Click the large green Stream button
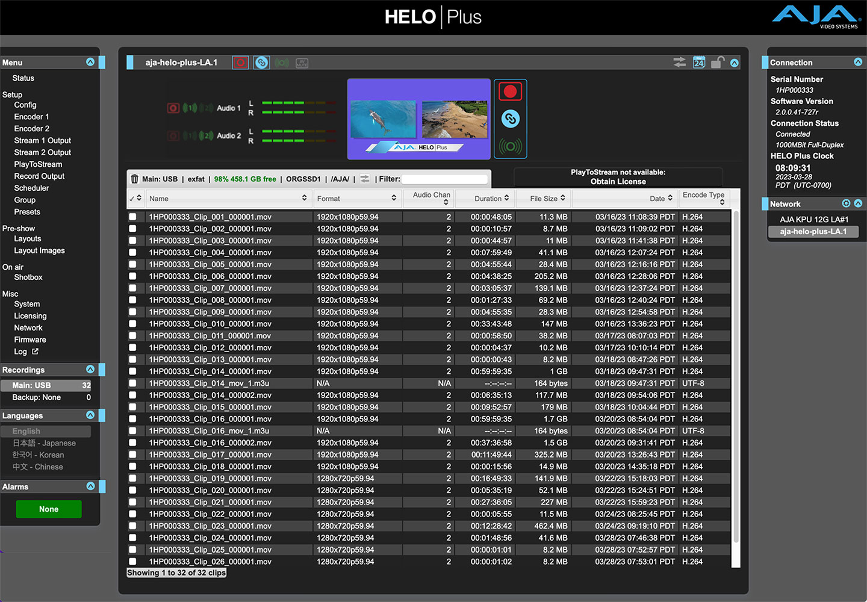The width and height of the screenshot is (867, 602). [x=510, y=146]
